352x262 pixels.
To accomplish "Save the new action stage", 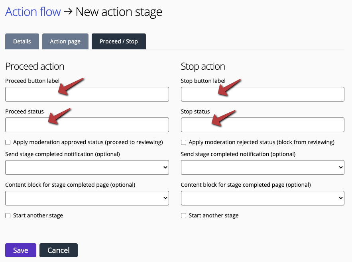I will (21, 250).
